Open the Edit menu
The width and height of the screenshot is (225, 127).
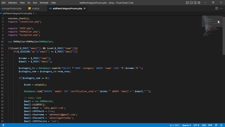(3, 3)
